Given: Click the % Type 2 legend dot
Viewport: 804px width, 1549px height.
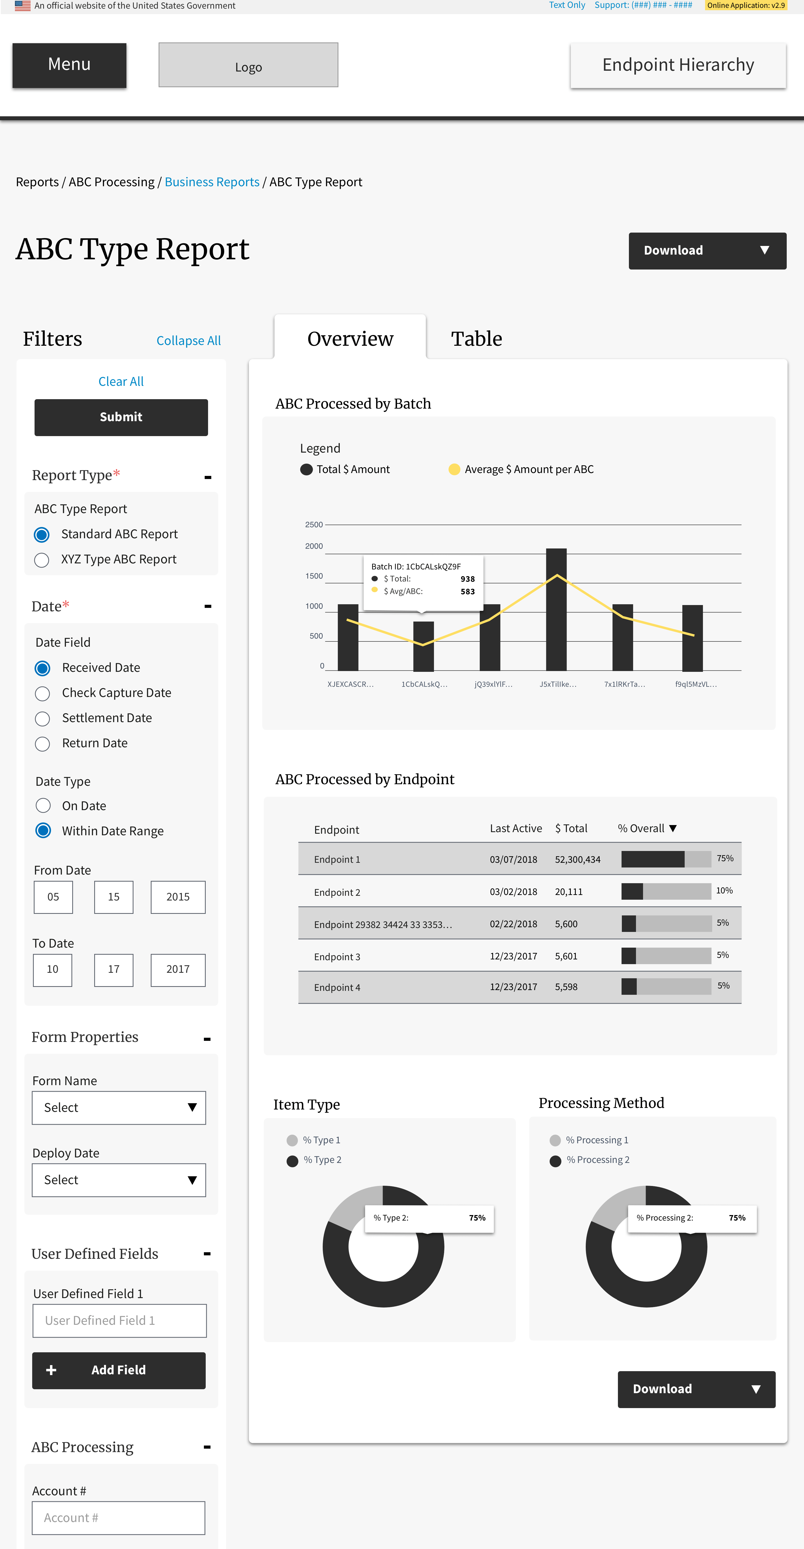Looking at the screenshot, I should [293, 1161].
